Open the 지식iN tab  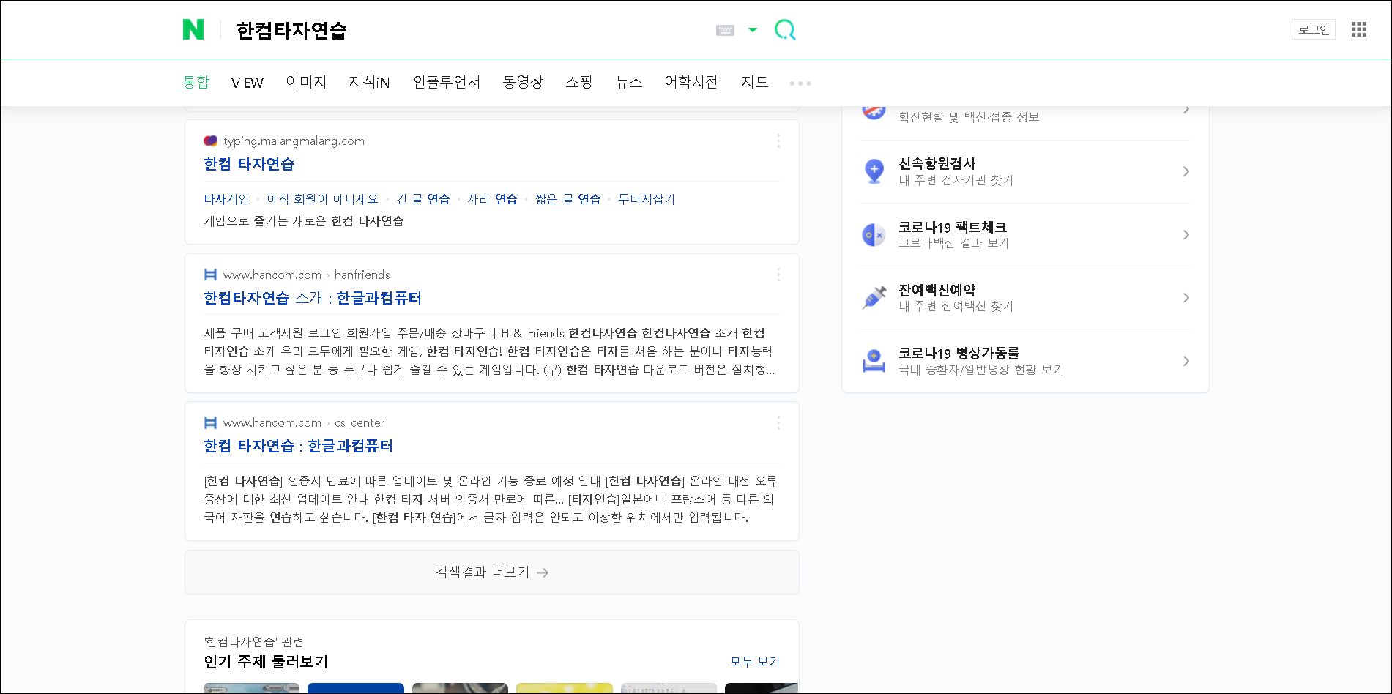(x=369, y=82)
